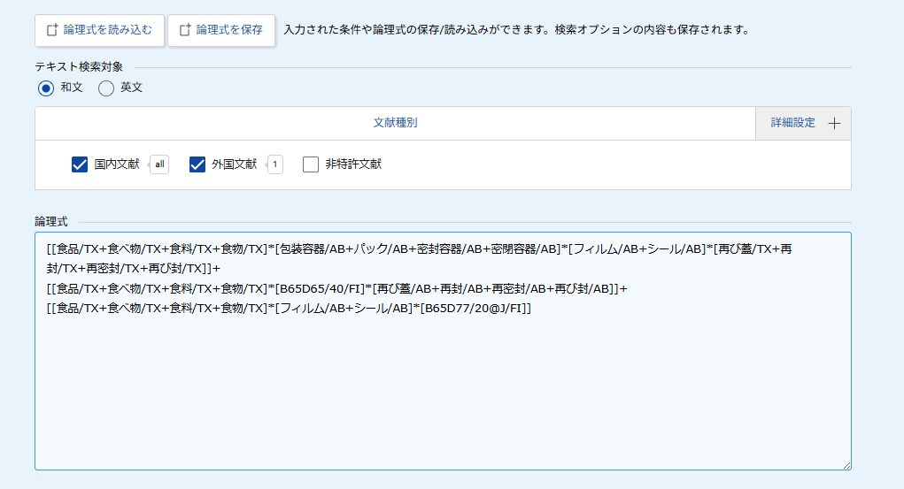This screenshot has width=904, height=489.
Task: Click the '1' badge next to 外国文献
Action: pos(275,164)
